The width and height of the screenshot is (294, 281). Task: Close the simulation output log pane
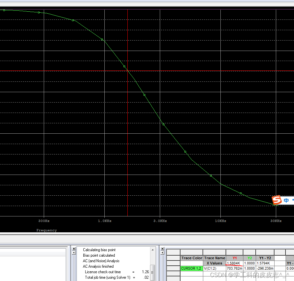(74, 249)
